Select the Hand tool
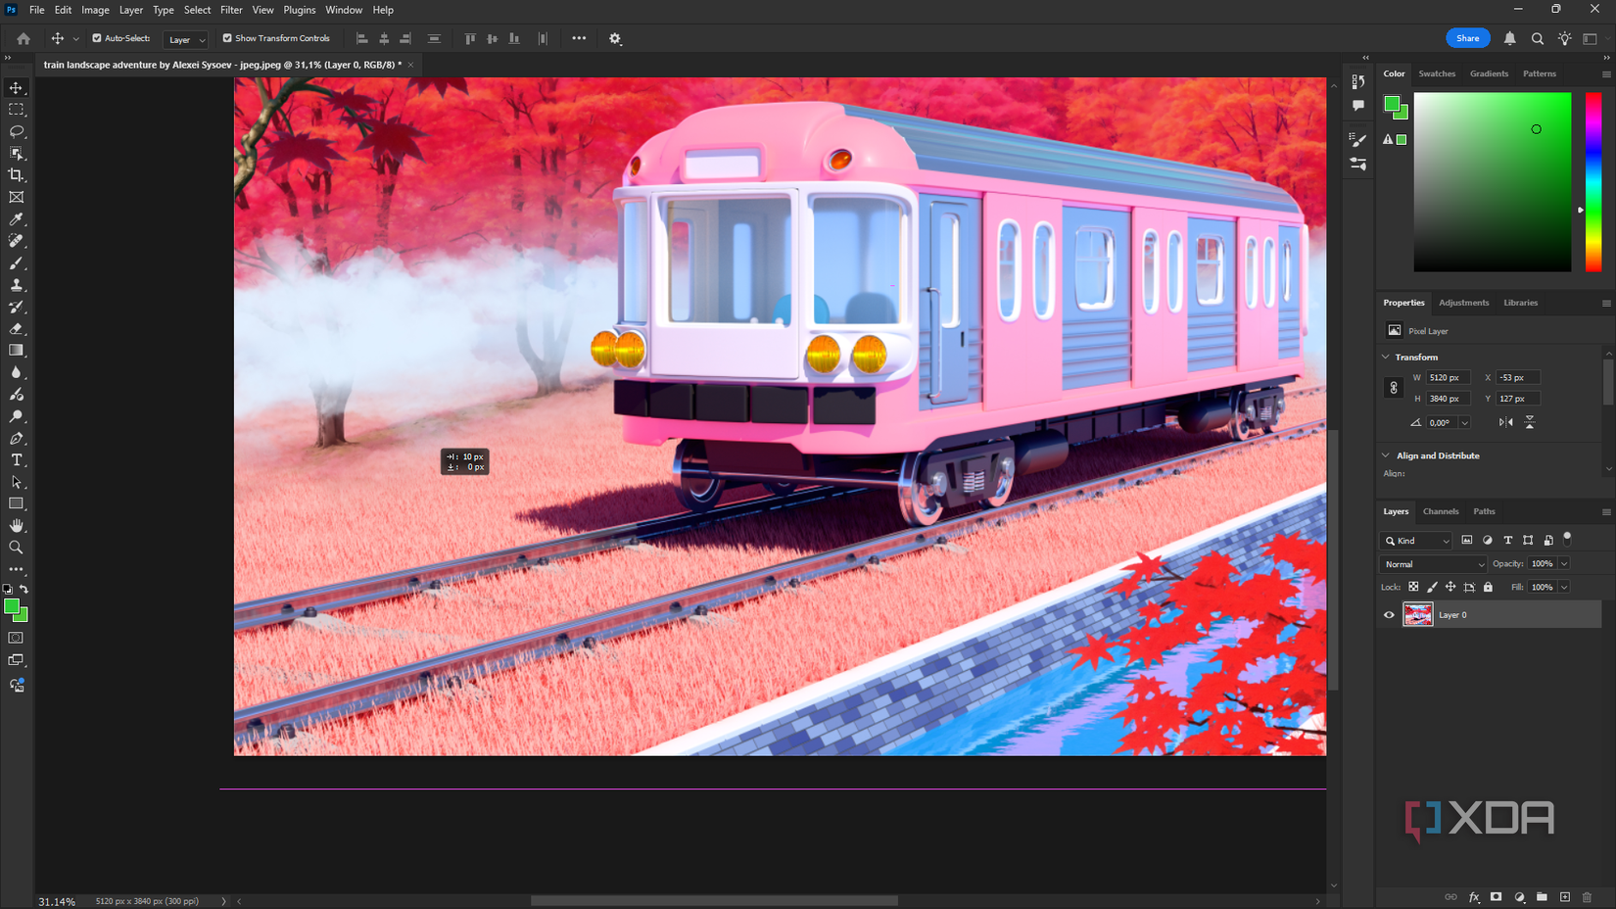1616x909 pixels. 17,526
